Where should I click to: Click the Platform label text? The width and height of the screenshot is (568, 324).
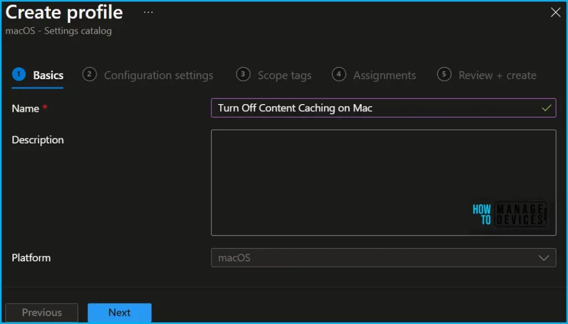(31, 258)
